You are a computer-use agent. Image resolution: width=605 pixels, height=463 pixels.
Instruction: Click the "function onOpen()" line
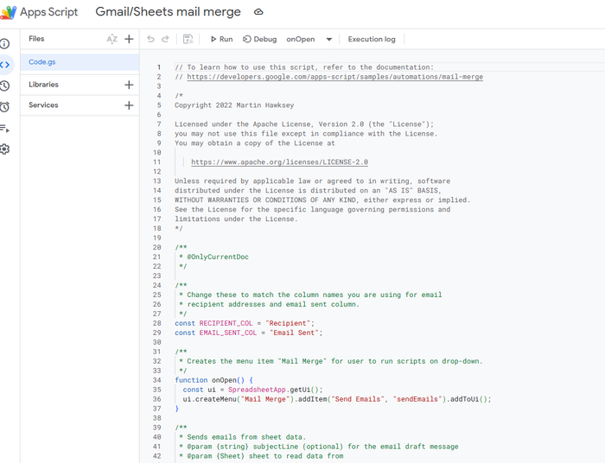pyautogui.click(x=213, y=380)
